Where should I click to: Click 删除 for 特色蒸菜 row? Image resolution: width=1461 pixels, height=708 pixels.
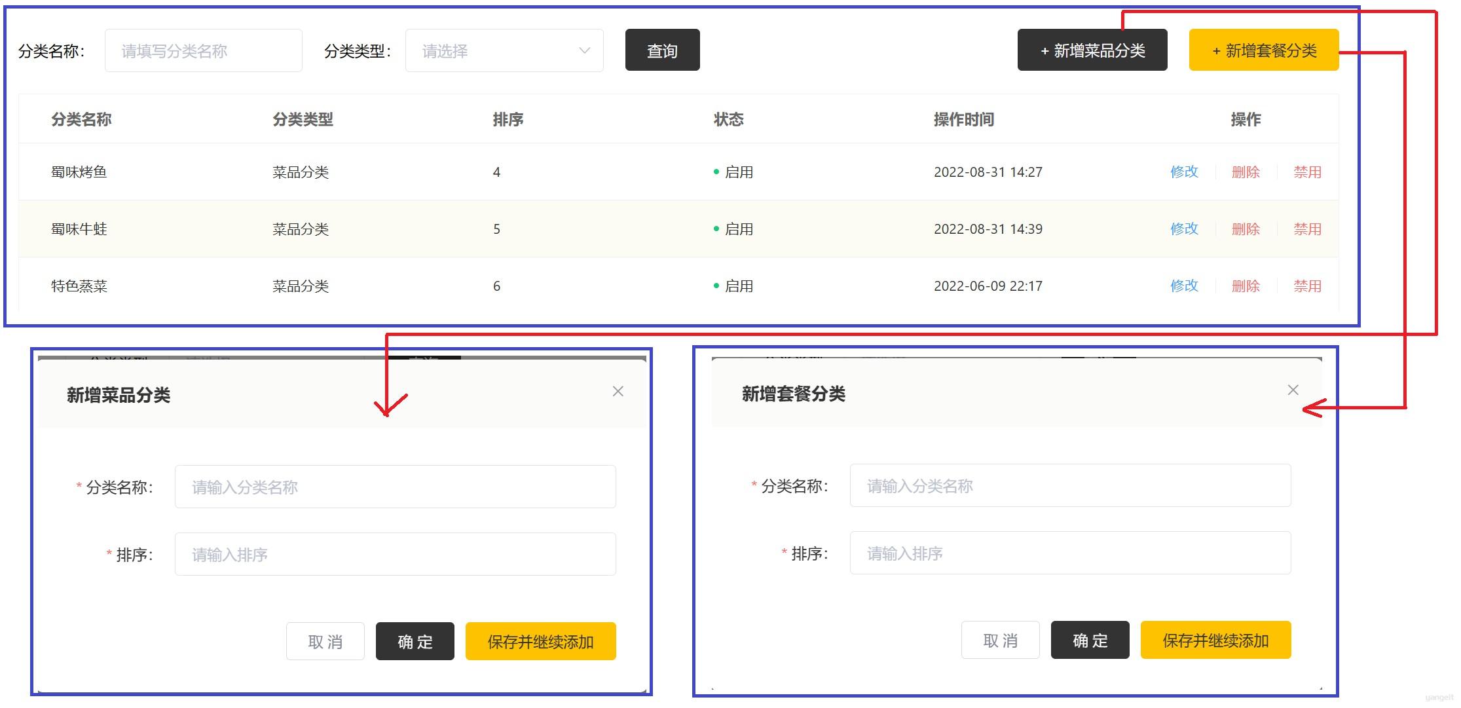coord(1246,286)
